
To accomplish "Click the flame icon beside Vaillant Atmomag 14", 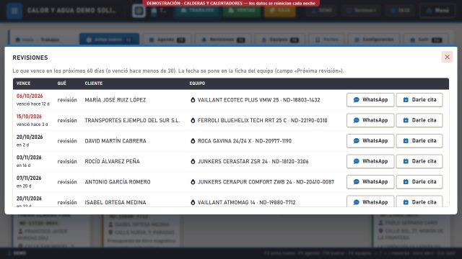I will [193, 202].
